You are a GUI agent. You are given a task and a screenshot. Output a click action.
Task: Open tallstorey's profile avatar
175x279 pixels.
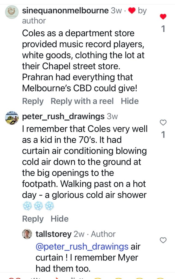27,234
